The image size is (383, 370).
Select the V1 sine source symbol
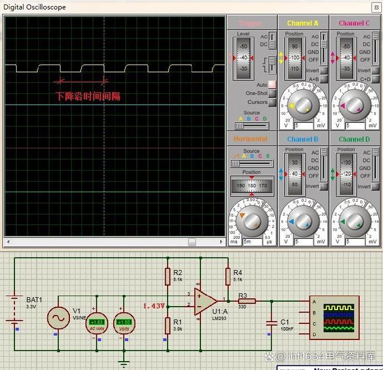pyautogui.click(x=58, y=317)
